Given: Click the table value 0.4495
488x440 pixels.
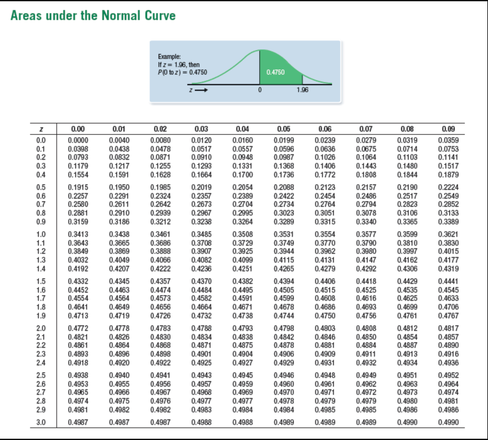Looking at the screenshot, I should pos(243,290).
